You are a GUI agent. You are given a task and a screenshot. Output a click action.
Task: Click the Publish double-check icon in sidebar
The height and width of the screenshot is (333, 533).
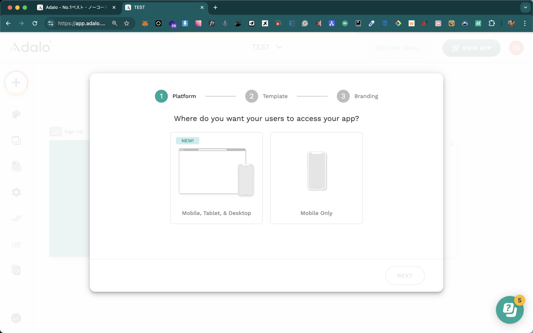click(x=16, y=218)
